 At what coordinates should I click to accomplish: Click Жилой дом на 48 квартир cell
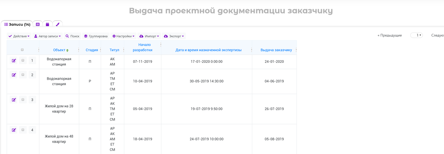pyautogui.click(x=59, y=139)
